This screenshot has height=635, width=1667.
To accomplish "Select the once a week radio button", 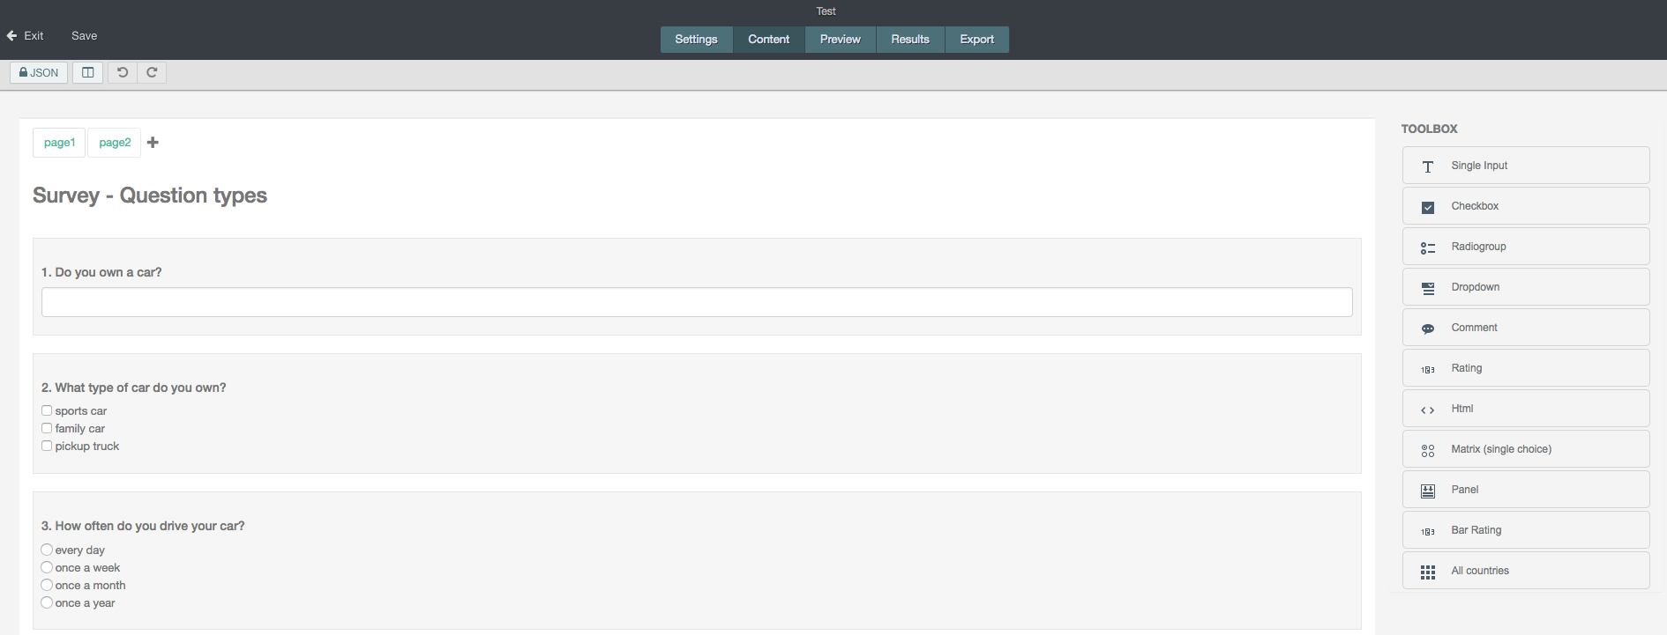I will 47,567.
